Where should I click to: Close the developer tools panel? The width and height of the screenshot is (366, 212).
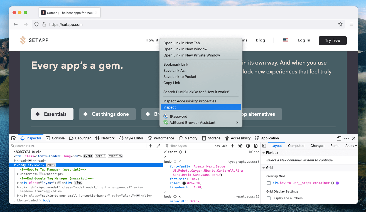click(x=354, y=138)
